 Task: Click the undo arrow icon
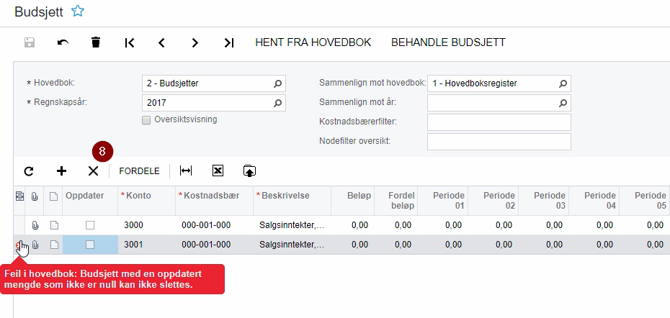tap(63, 42)
